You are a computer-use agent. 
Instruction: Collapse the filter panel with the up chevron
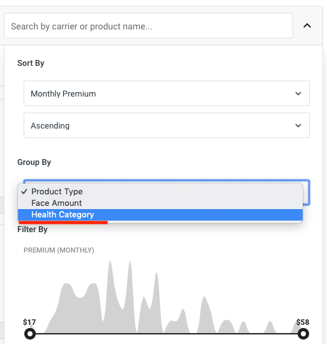coord(307,26)
